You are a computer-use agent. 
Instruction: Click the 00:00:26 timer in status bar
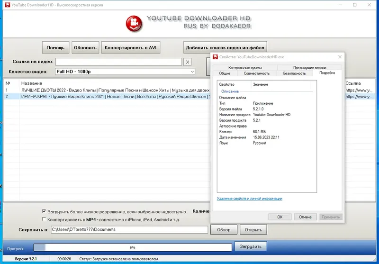tap(64, 259)
